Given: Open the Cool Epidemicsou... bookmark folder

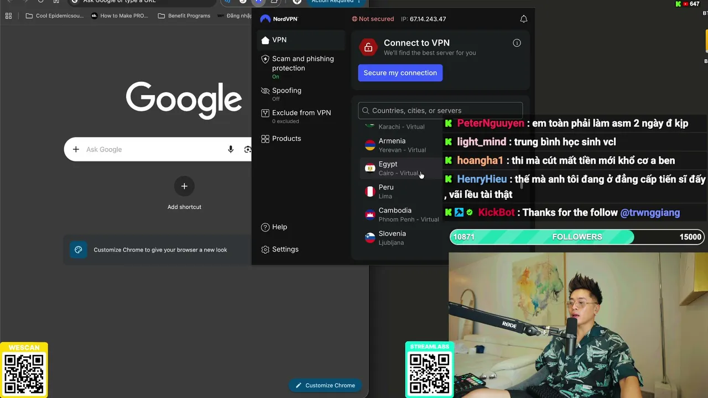Looking at the screenshot, I should pyautogui.click(x=55, y=15).
